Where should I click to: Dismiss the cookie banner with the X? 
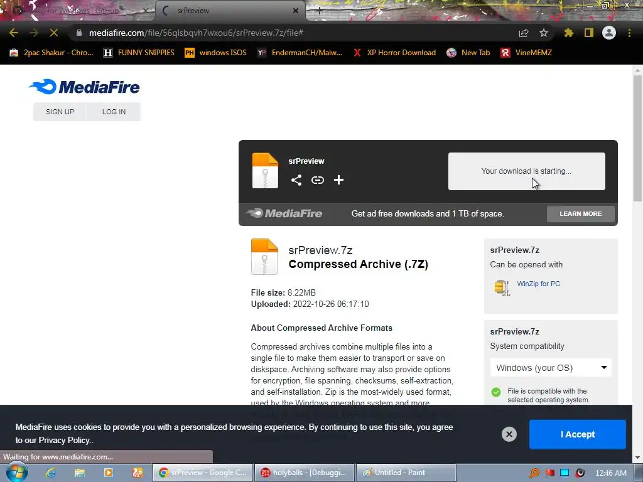[x=509, y=434]
